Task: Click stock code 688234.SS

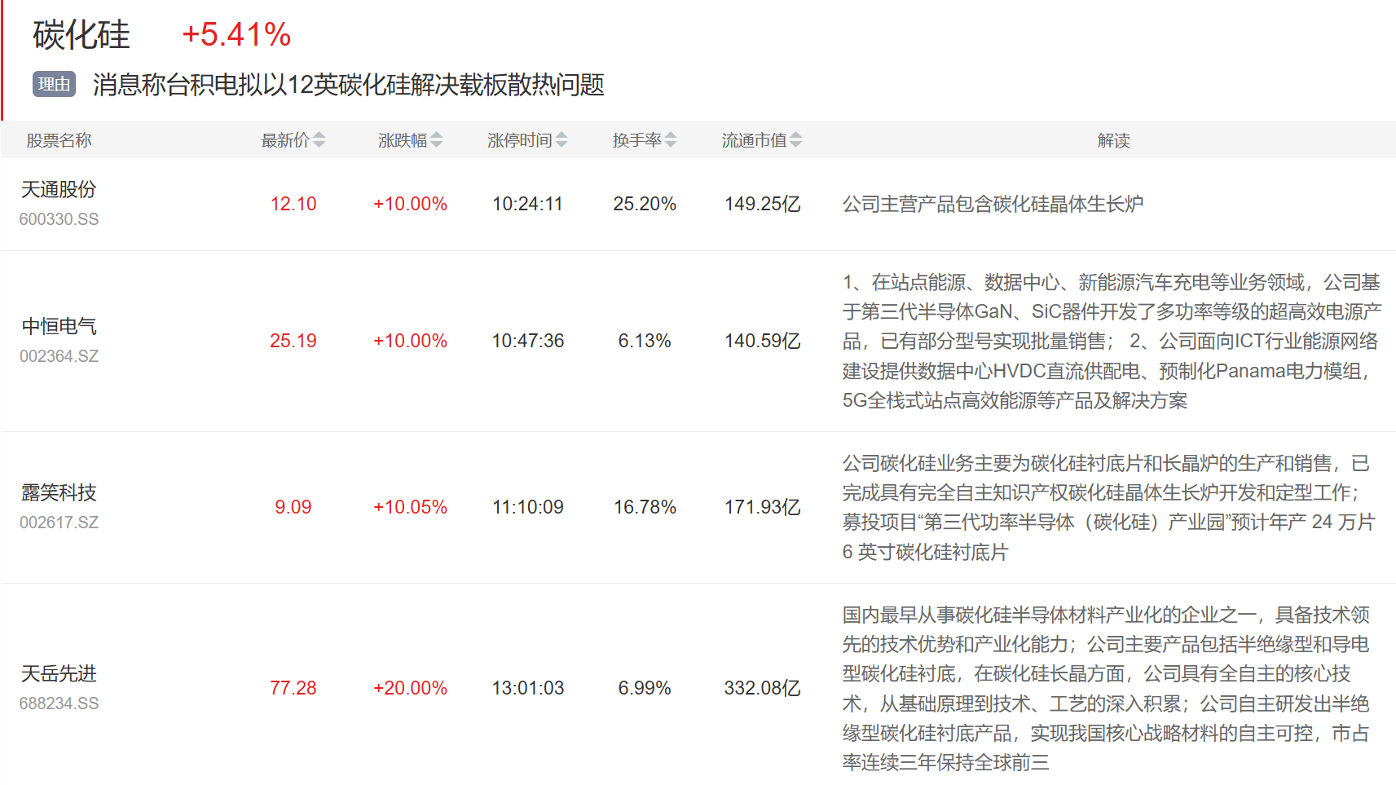Action: pyautogui.click(x=59, y=703)
